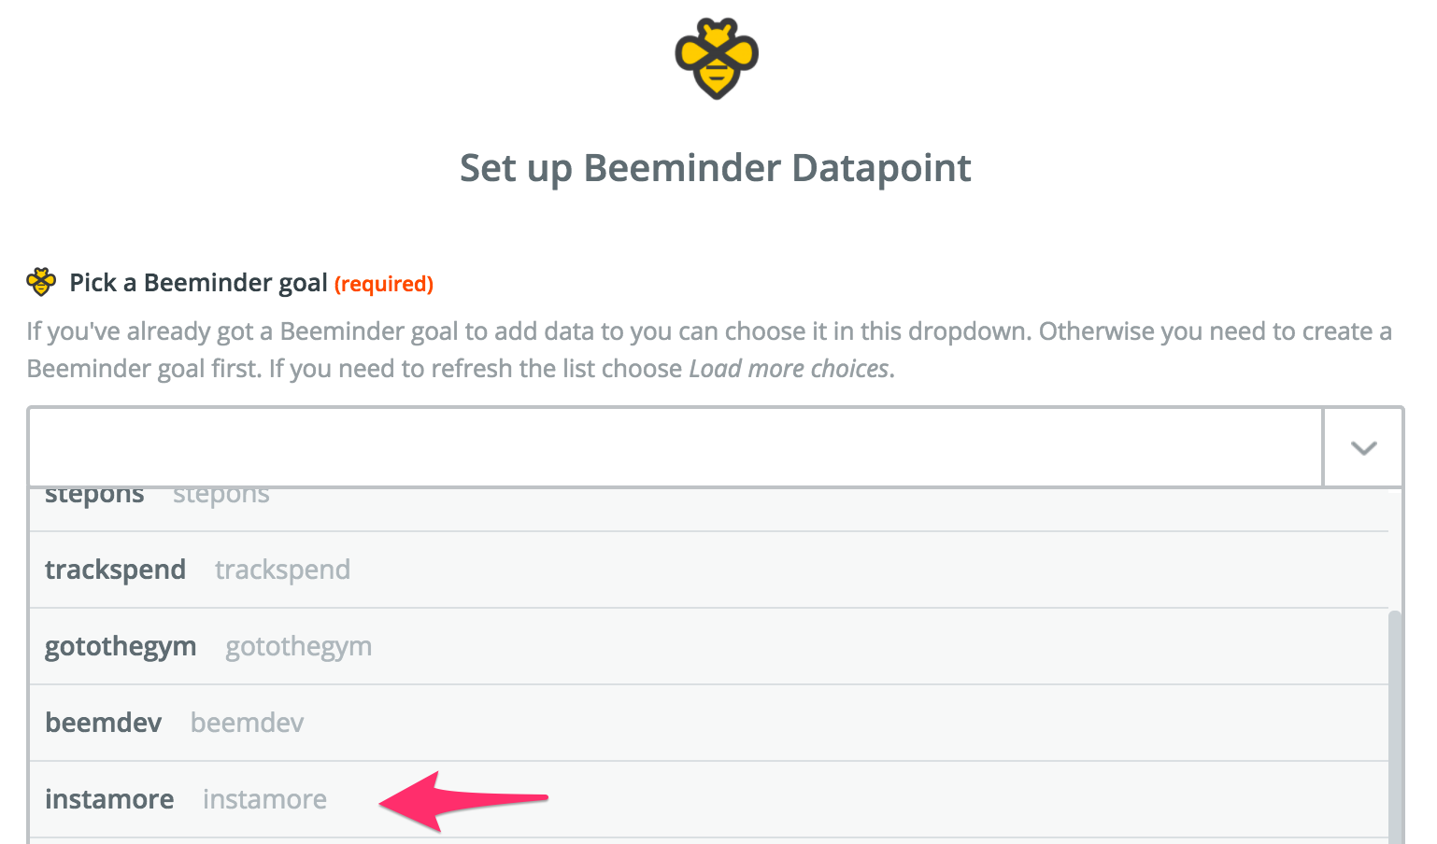Click the small bee icon beside Pick a Beeminder goal
The height and width of the screenshot is (844, 1437).
coord(42,282)
